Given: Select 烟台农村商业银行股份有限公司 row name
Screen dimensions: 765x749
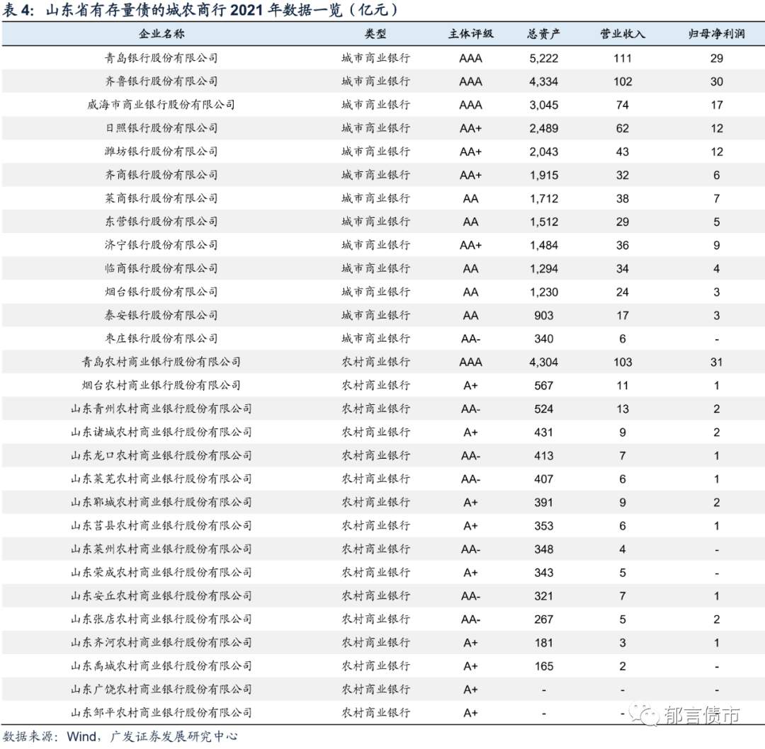Looking at the screenshot, I should coord(161,385).
